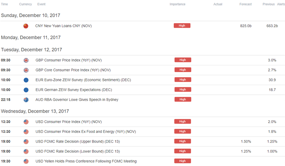Click the High badge for Yellen Press Conference
Viewport: 285px width, 166px height.
click(182, 161)
